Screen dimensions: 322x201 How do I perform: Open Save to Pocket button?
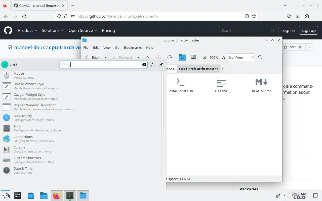[289, 16]
